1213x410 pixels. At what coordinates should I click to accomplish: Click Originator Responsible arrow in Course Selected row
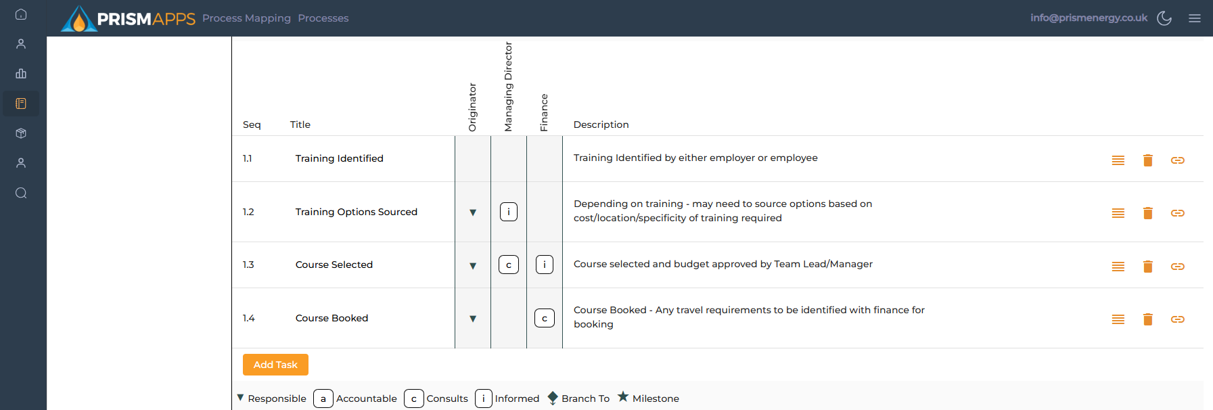(x=473, y=266)
